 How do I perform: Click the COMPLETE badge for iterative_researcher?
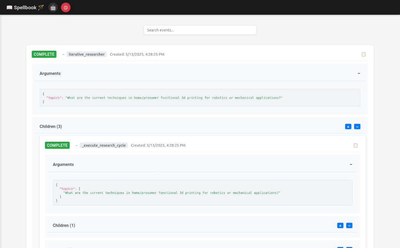click(44, 54)
